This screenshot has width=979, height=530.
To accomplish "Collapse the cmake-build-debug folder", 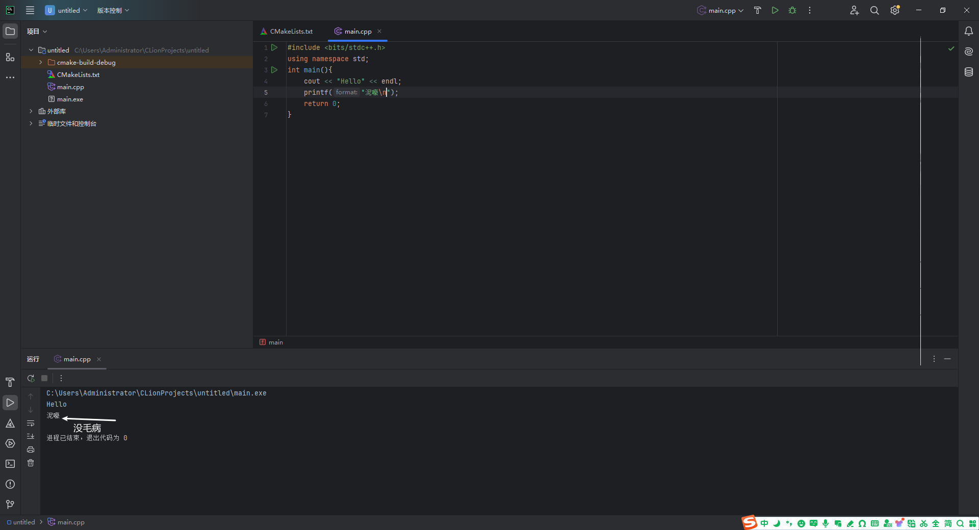I will point(40,62).
